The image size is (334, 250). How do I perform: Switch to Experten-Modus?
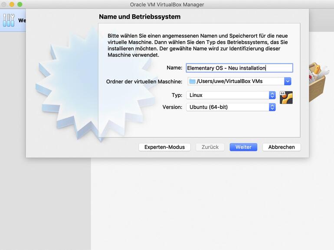coord(164,147)
